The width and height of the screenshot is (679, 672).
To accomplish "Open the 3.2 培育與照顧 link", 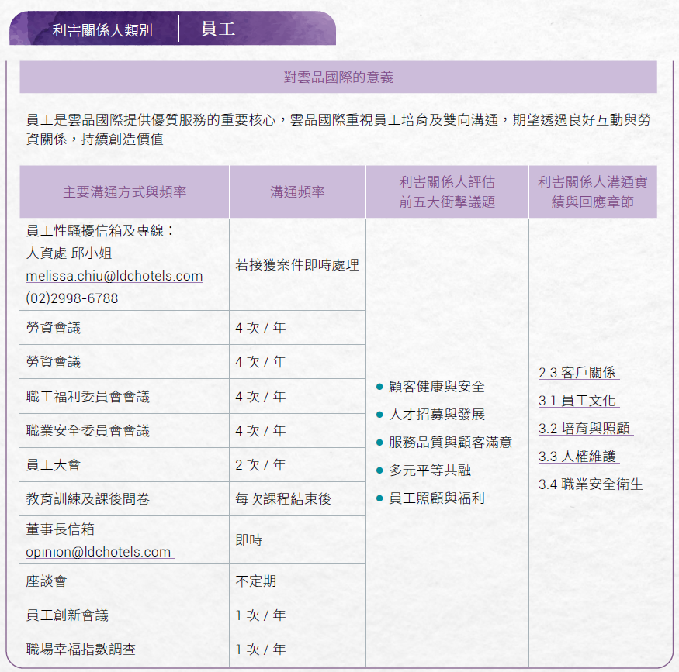I will (586, 429).
